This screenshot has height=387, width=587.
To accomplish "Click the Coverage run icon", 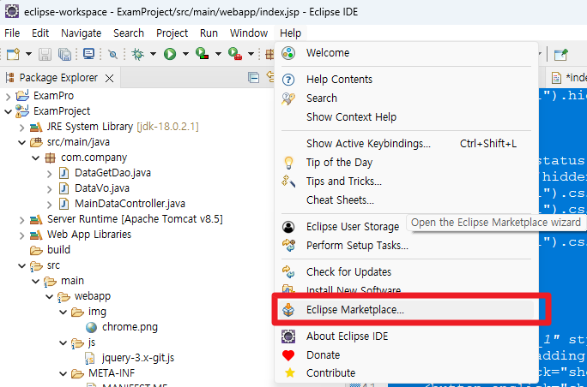I will coord(203,54).
